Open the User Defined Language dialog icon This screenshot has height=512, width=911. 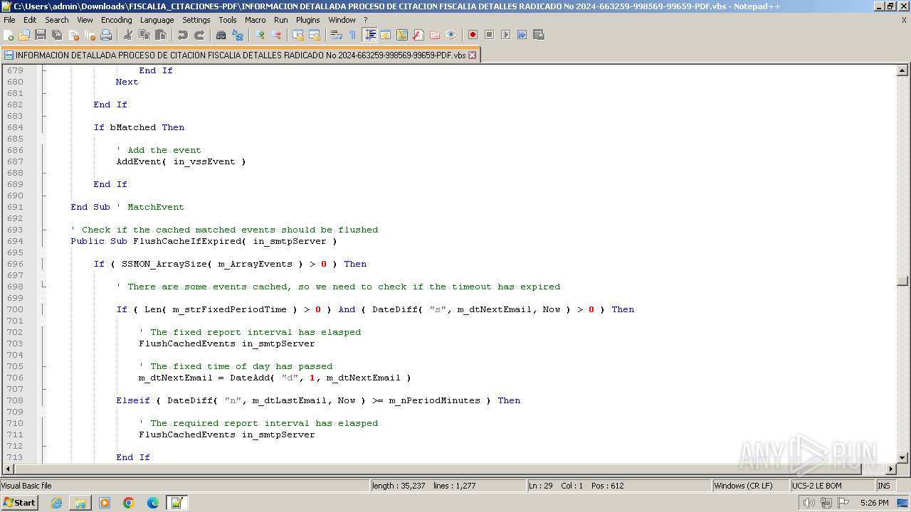tap(386, 35)
